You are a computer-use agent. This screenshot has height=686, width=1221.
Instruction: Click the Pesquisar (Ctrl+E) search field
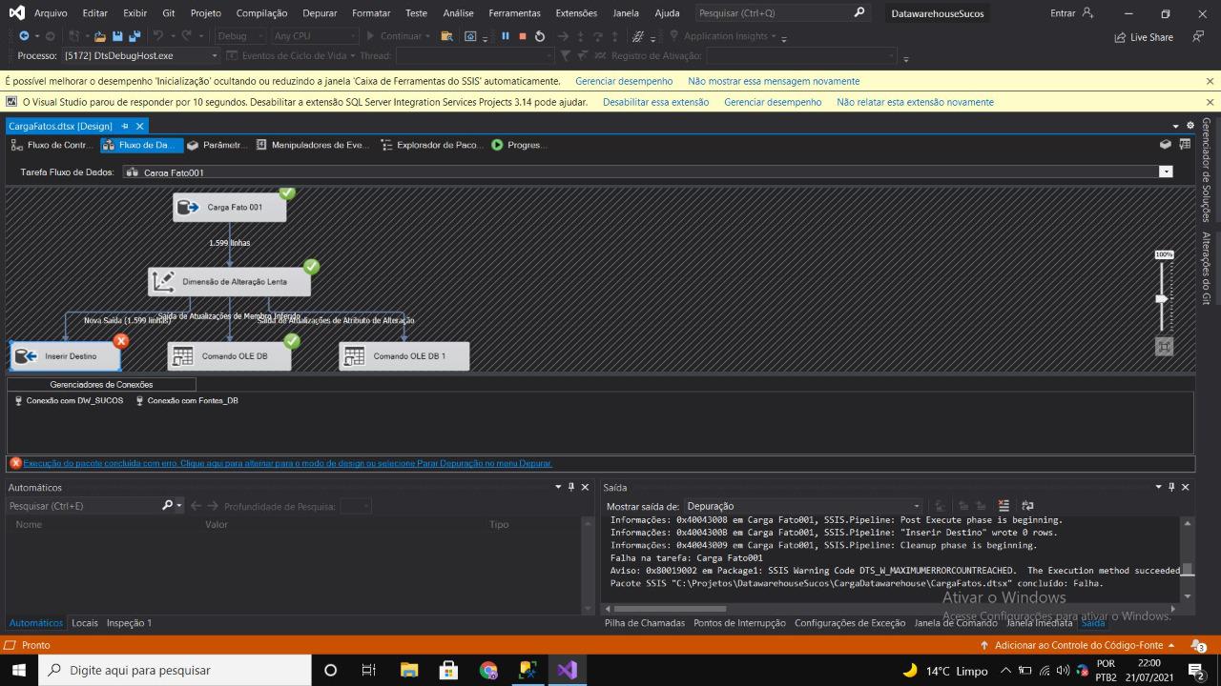point(84,506)
